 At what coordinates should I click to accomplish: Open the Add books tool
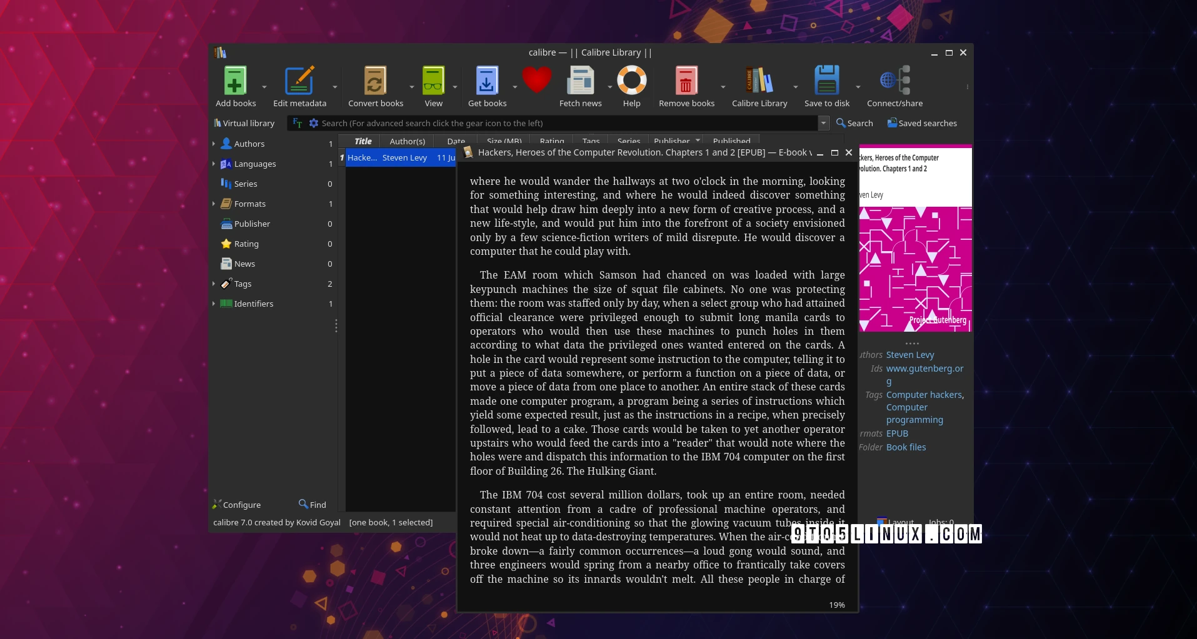pyautogui.click(x=235, y=82)
